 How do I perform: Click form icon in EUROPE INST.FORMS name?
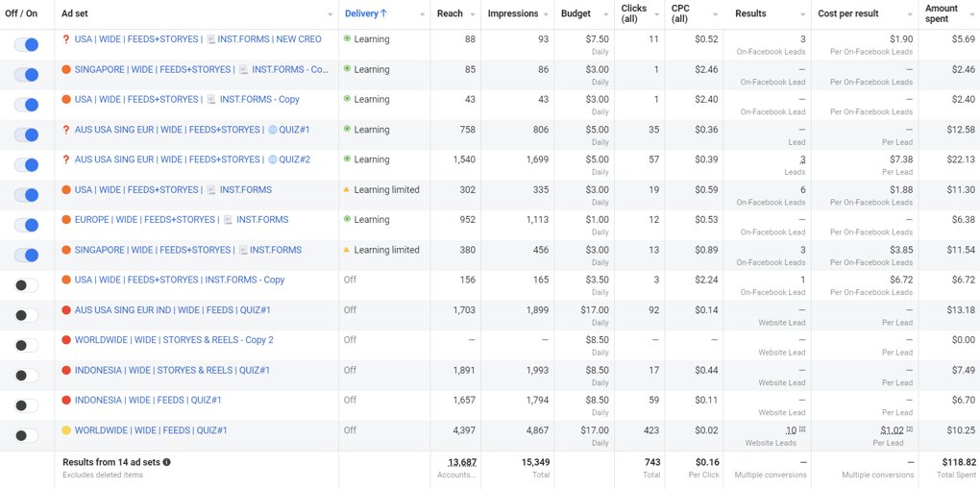228,219
